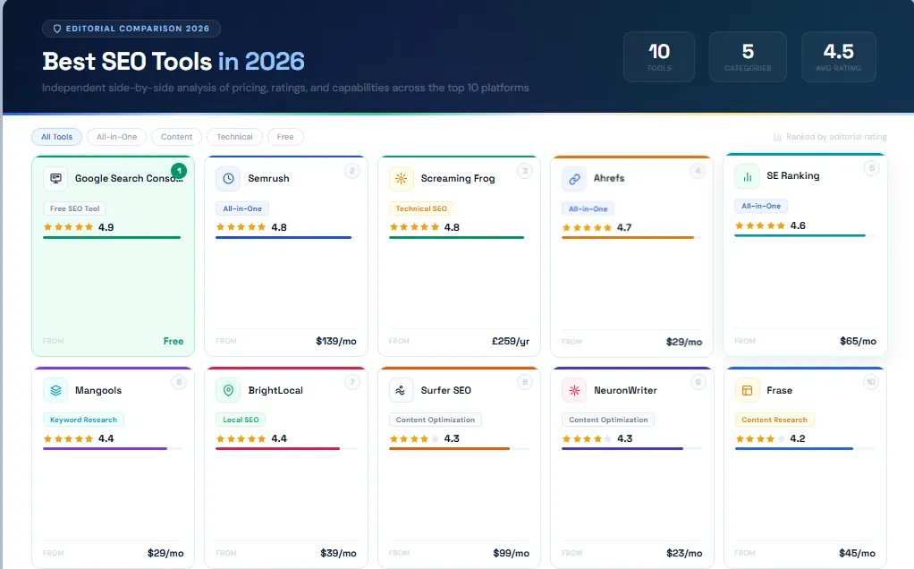Viewport: 914px width, 569px height.
Task: Click the 4.2 rating bar on Frase
Action: (804, 449)
